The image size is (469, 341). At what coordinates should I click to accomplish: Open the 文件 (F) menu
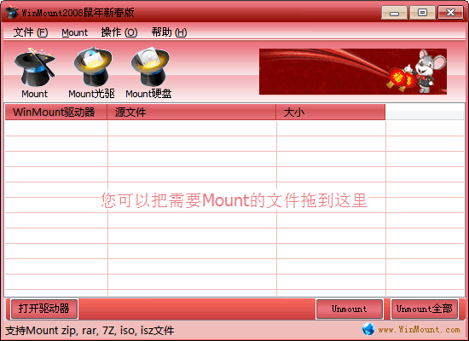click(x=31, y=32)
